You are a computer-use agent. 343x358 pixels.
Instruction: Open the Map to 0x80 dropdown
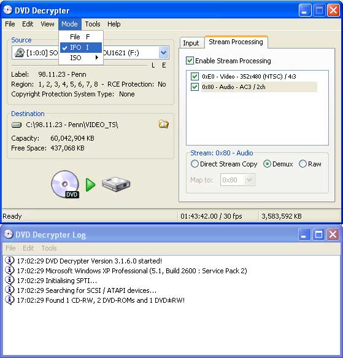(250, 180)
